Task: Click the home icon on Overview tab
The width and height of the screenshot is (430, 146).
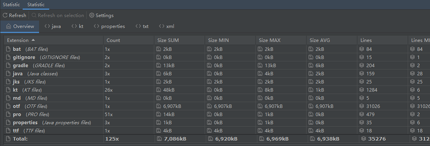Action: pos(9,26)
